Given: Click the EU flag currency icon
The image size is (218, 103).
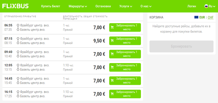Looking at the screenshot, I should [x=196, y=17].
